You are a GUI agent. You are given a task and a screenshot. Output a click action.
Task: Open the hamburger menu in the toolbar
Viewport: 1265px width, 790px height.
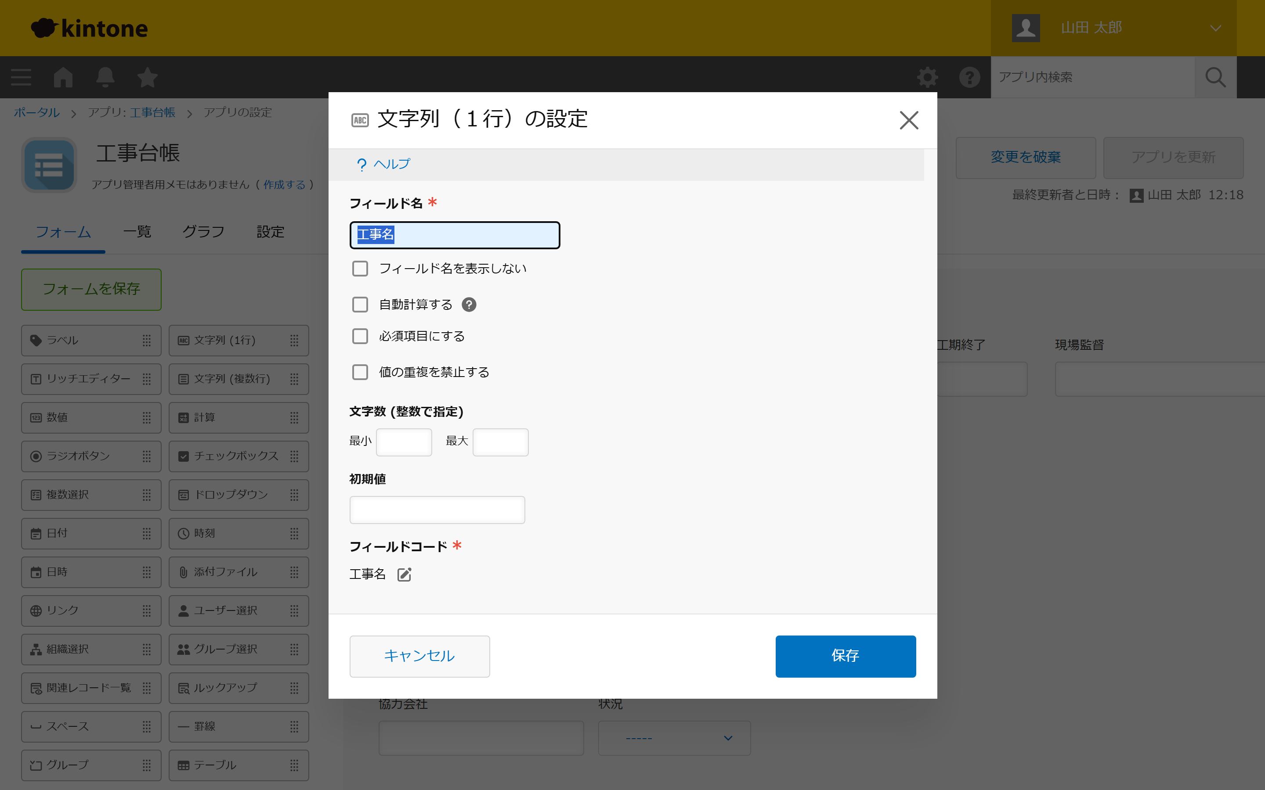click(21, 77)
